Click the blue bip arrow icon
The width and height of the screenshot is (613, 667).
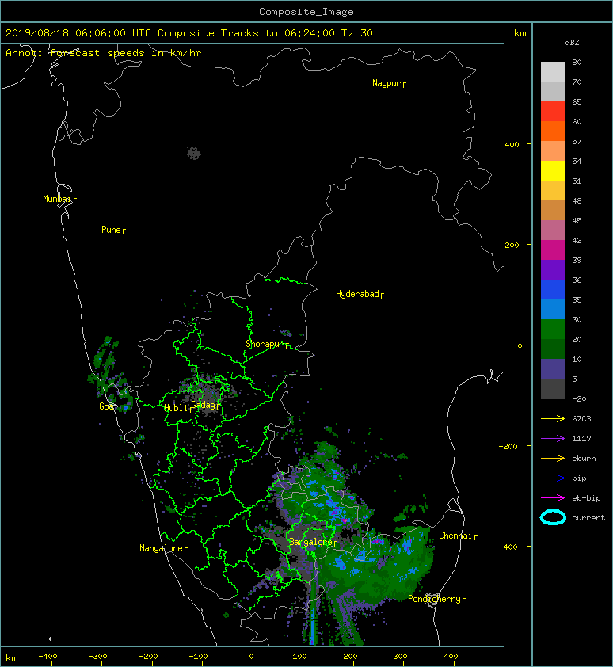[x=553, y=478]
